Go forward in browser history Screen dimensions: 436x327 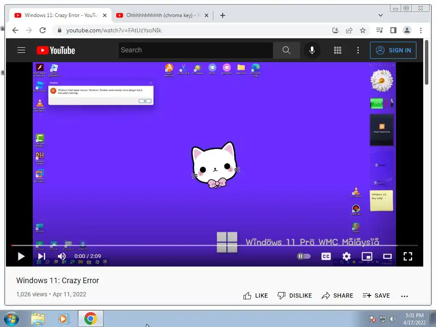(x=29, y=30)
